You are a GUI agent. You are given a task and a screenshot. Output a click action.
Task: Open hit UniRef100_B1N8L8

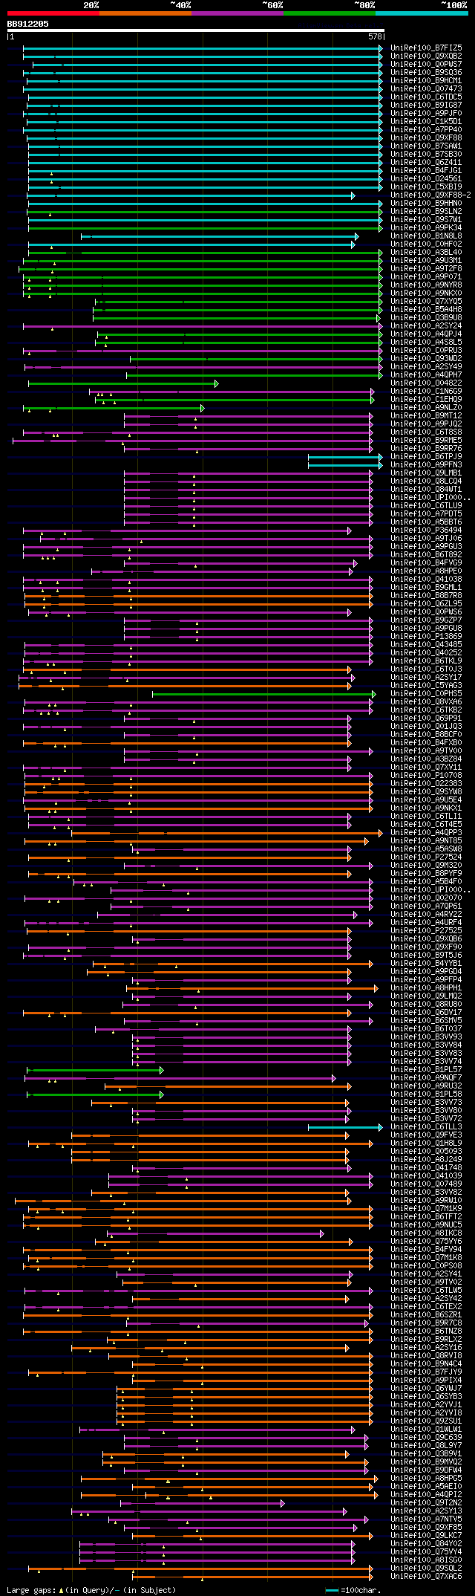[426, 236]
